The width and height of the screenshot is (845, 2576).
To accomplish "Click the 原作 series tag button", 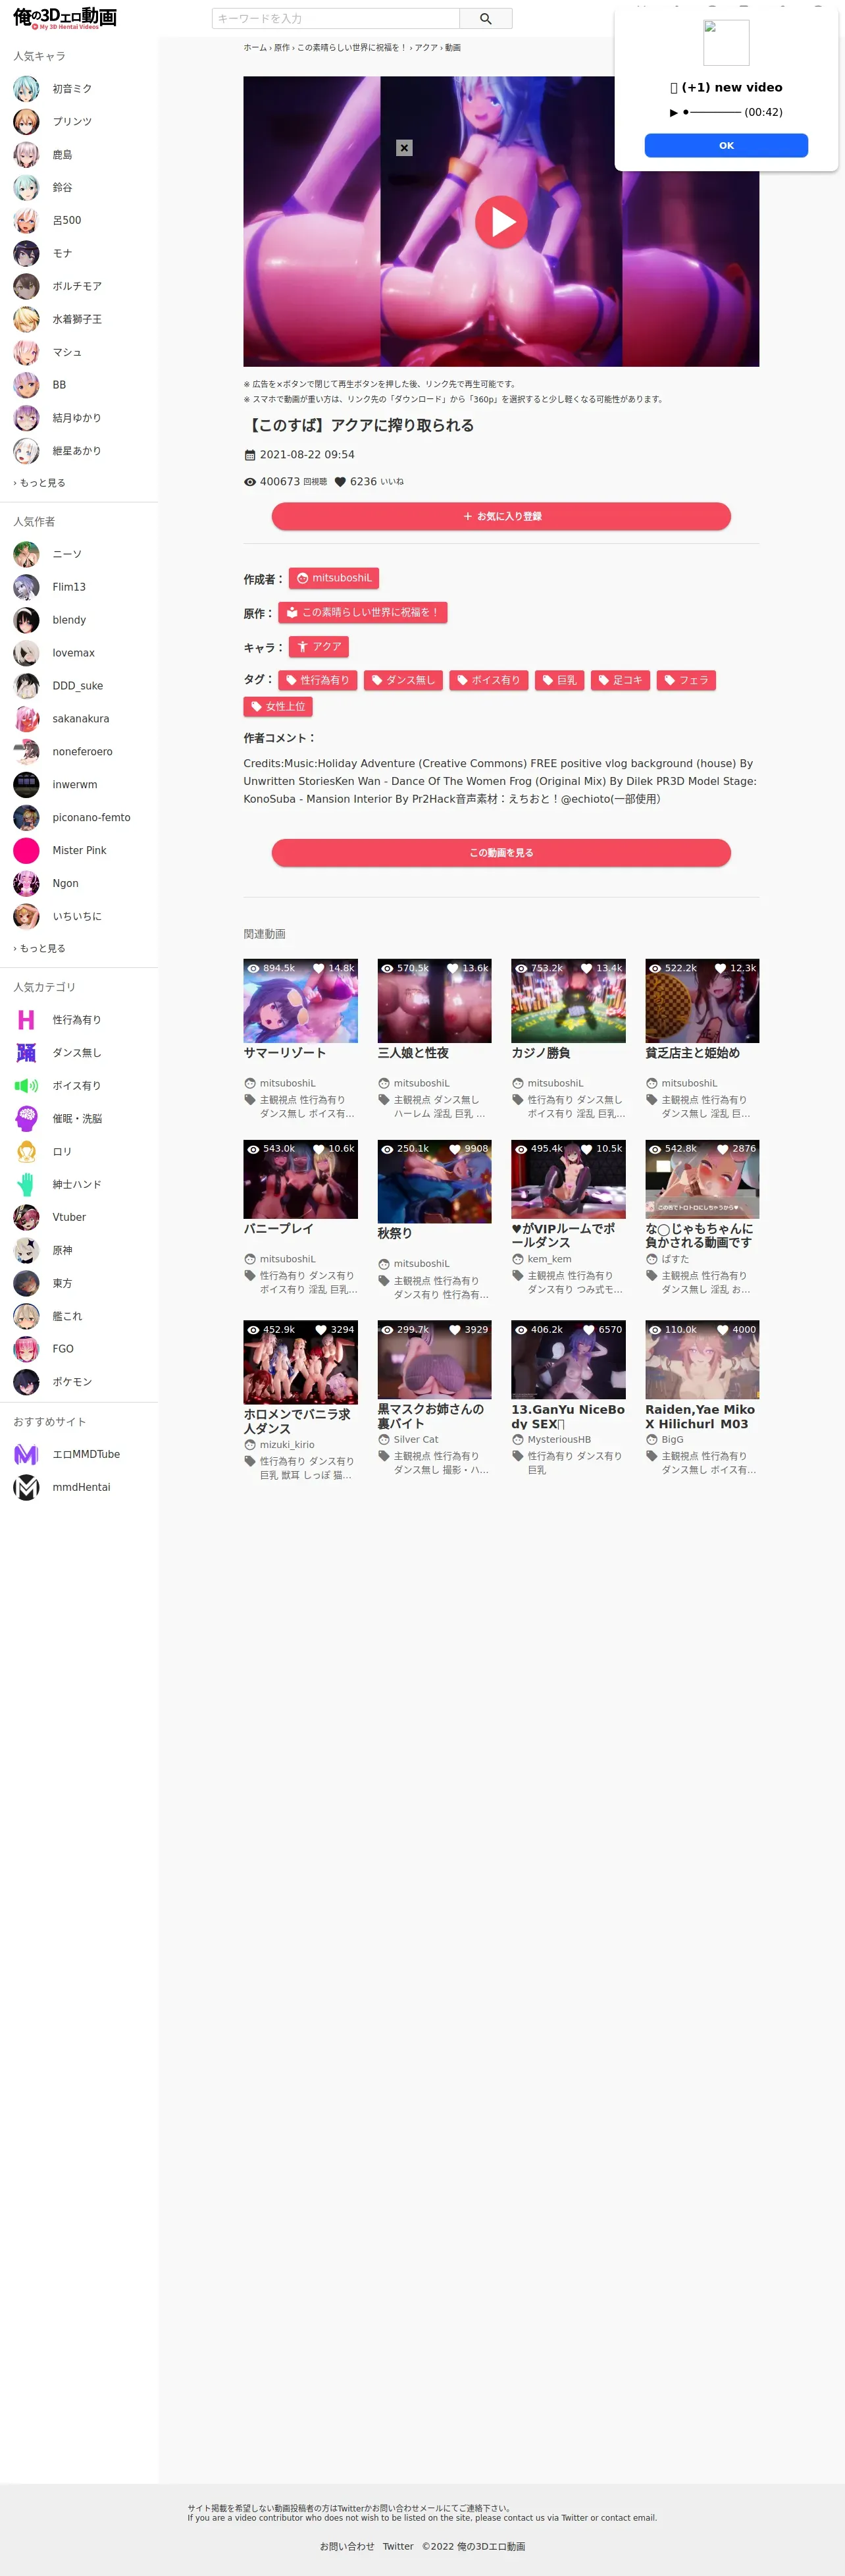I will [363, 613].
